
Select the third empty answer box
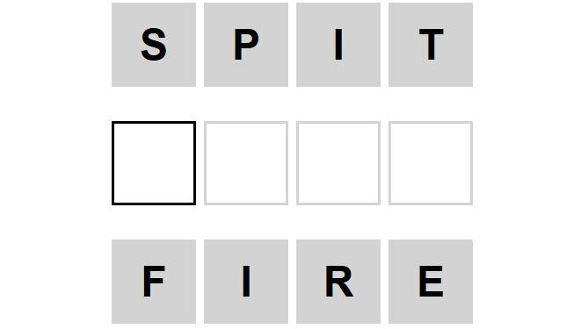(x=338, y=163)
